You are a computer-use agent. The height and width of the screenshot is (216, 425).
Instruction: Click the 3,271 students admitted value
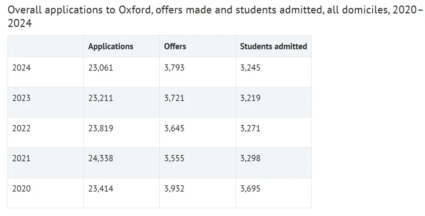point(250,129)
